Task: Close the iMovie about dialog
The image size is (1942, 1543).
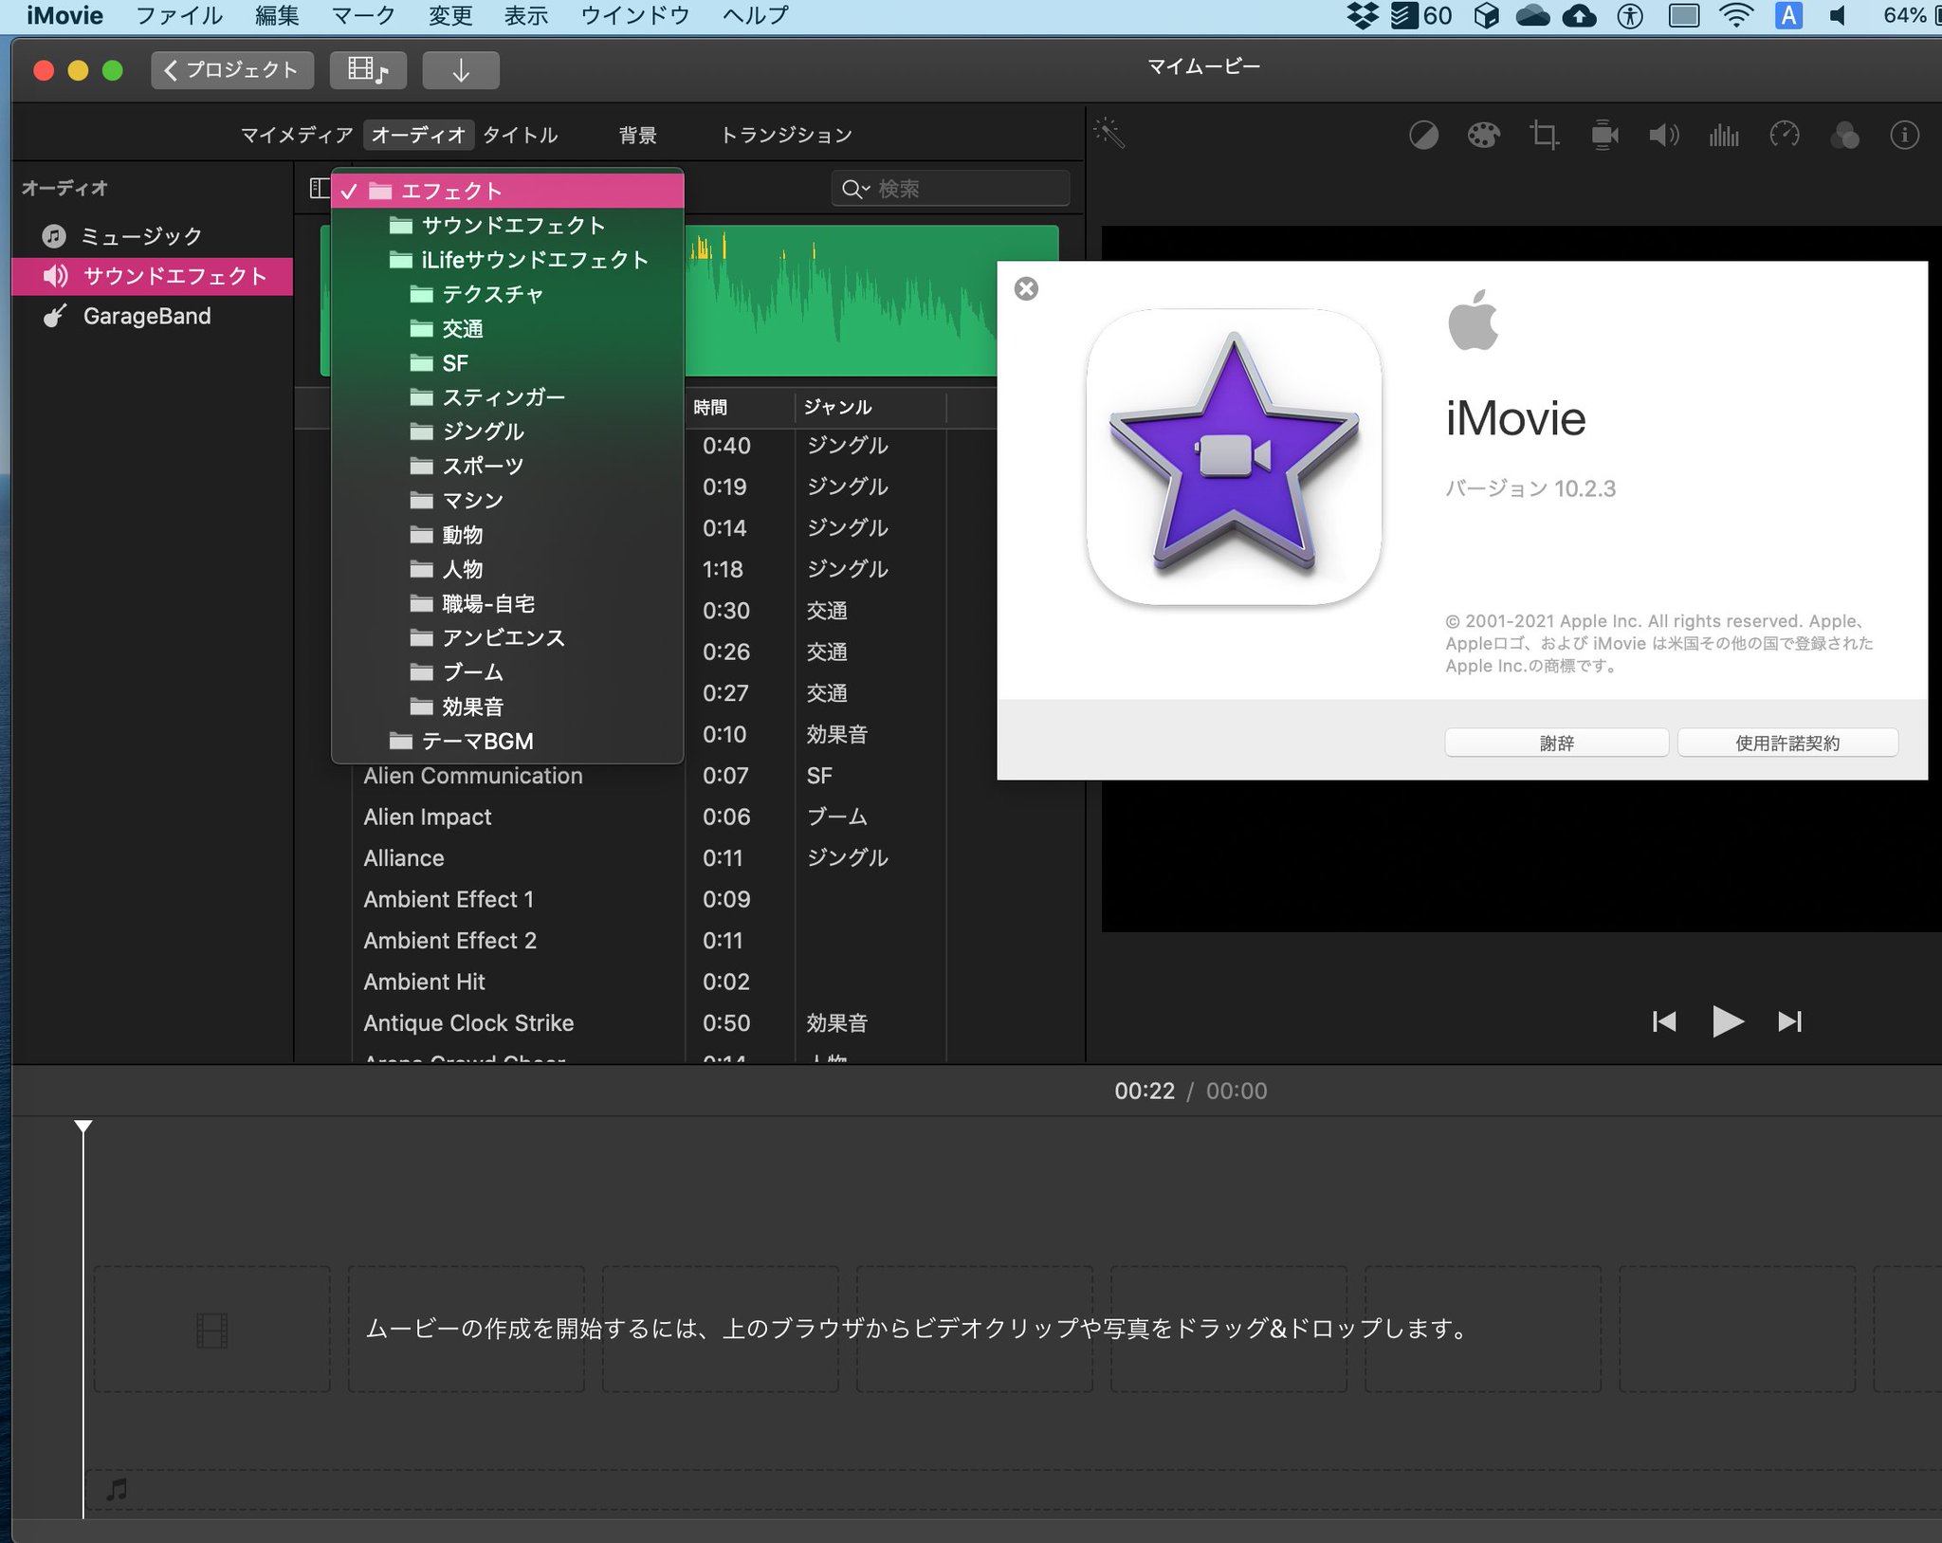Action: tap(1026, 289)
